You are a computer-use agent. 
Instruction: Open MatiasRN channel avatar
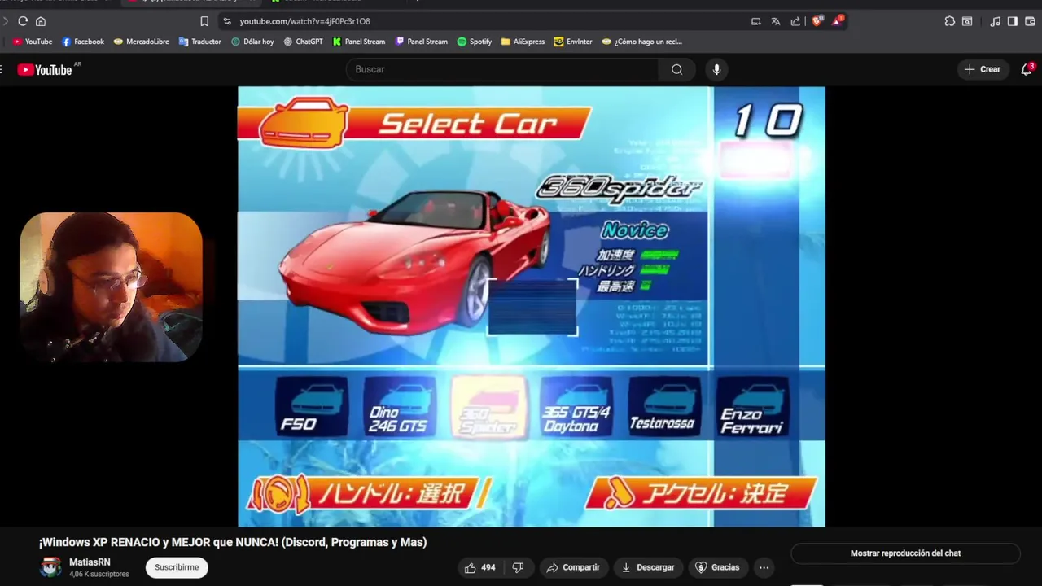click(50, 567)
